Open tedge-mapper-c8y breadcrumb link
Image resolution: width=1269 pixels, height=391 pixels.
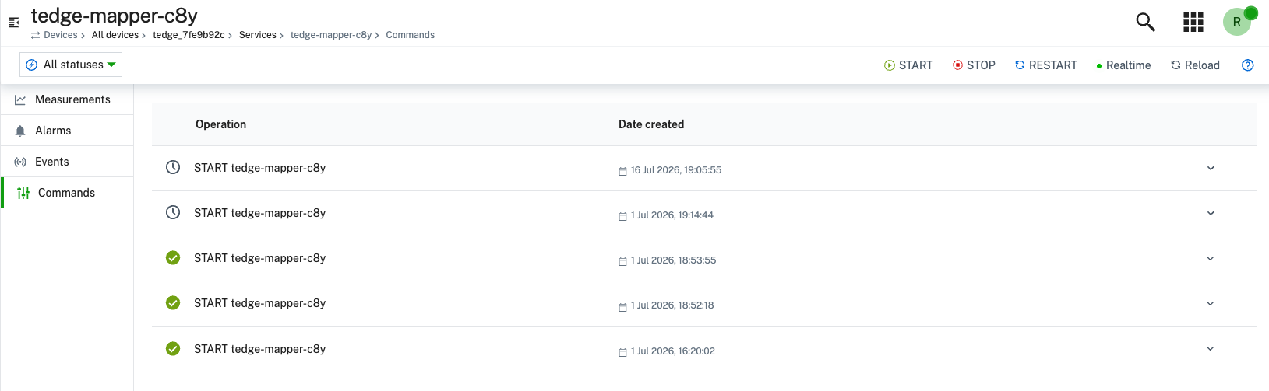click(331, 35)
